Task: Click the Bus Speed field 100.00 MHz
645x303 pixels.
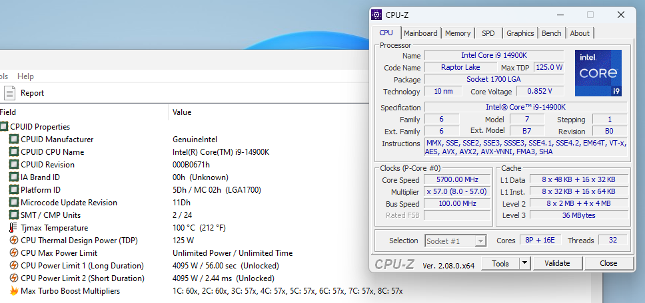Action: (456, 203)
